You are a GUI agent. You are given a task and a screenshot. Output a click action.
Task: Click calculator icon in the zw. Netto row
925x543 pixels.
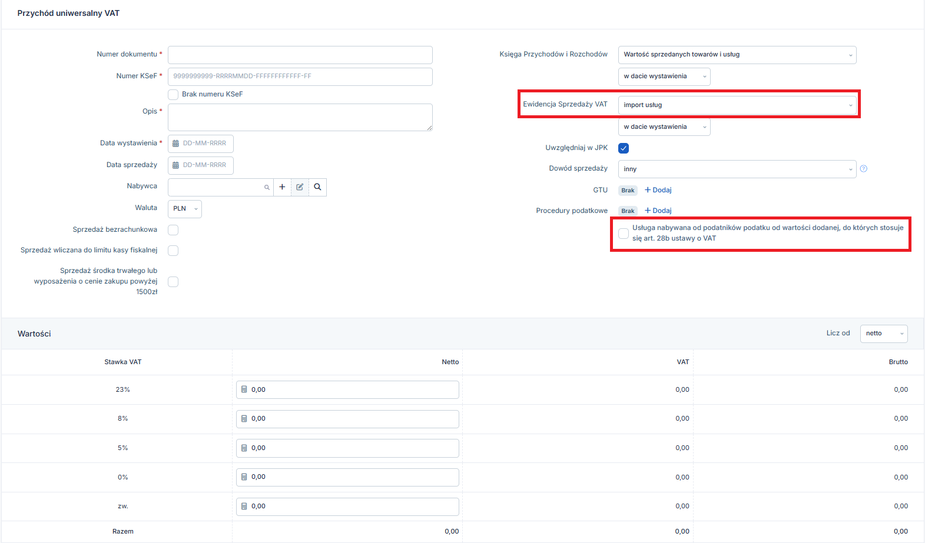tap(244, 506)
